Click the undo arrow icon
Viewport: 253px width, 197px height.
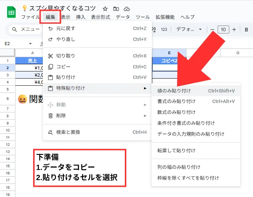(50, 29)
